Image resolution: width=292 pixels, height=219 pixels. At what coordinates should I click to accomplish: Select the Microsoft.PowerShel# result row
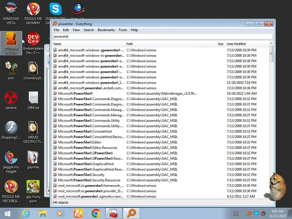tap(161, 94)
